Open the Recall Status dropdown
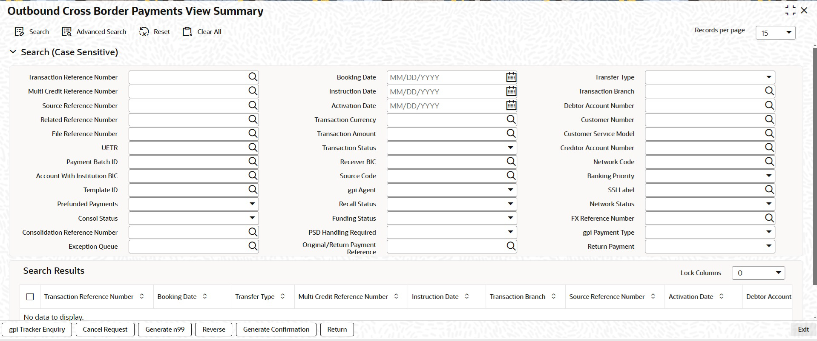Image resolution: width=817 pixels, height=341 pixels. (x=452, y=204)
